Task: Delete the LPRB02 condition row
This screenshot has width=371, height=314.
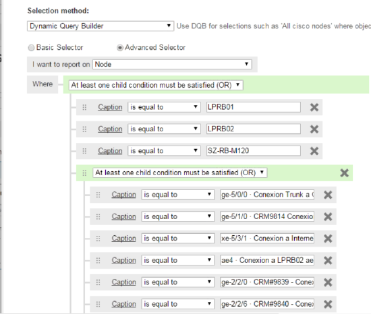Action: click(314, 129)
